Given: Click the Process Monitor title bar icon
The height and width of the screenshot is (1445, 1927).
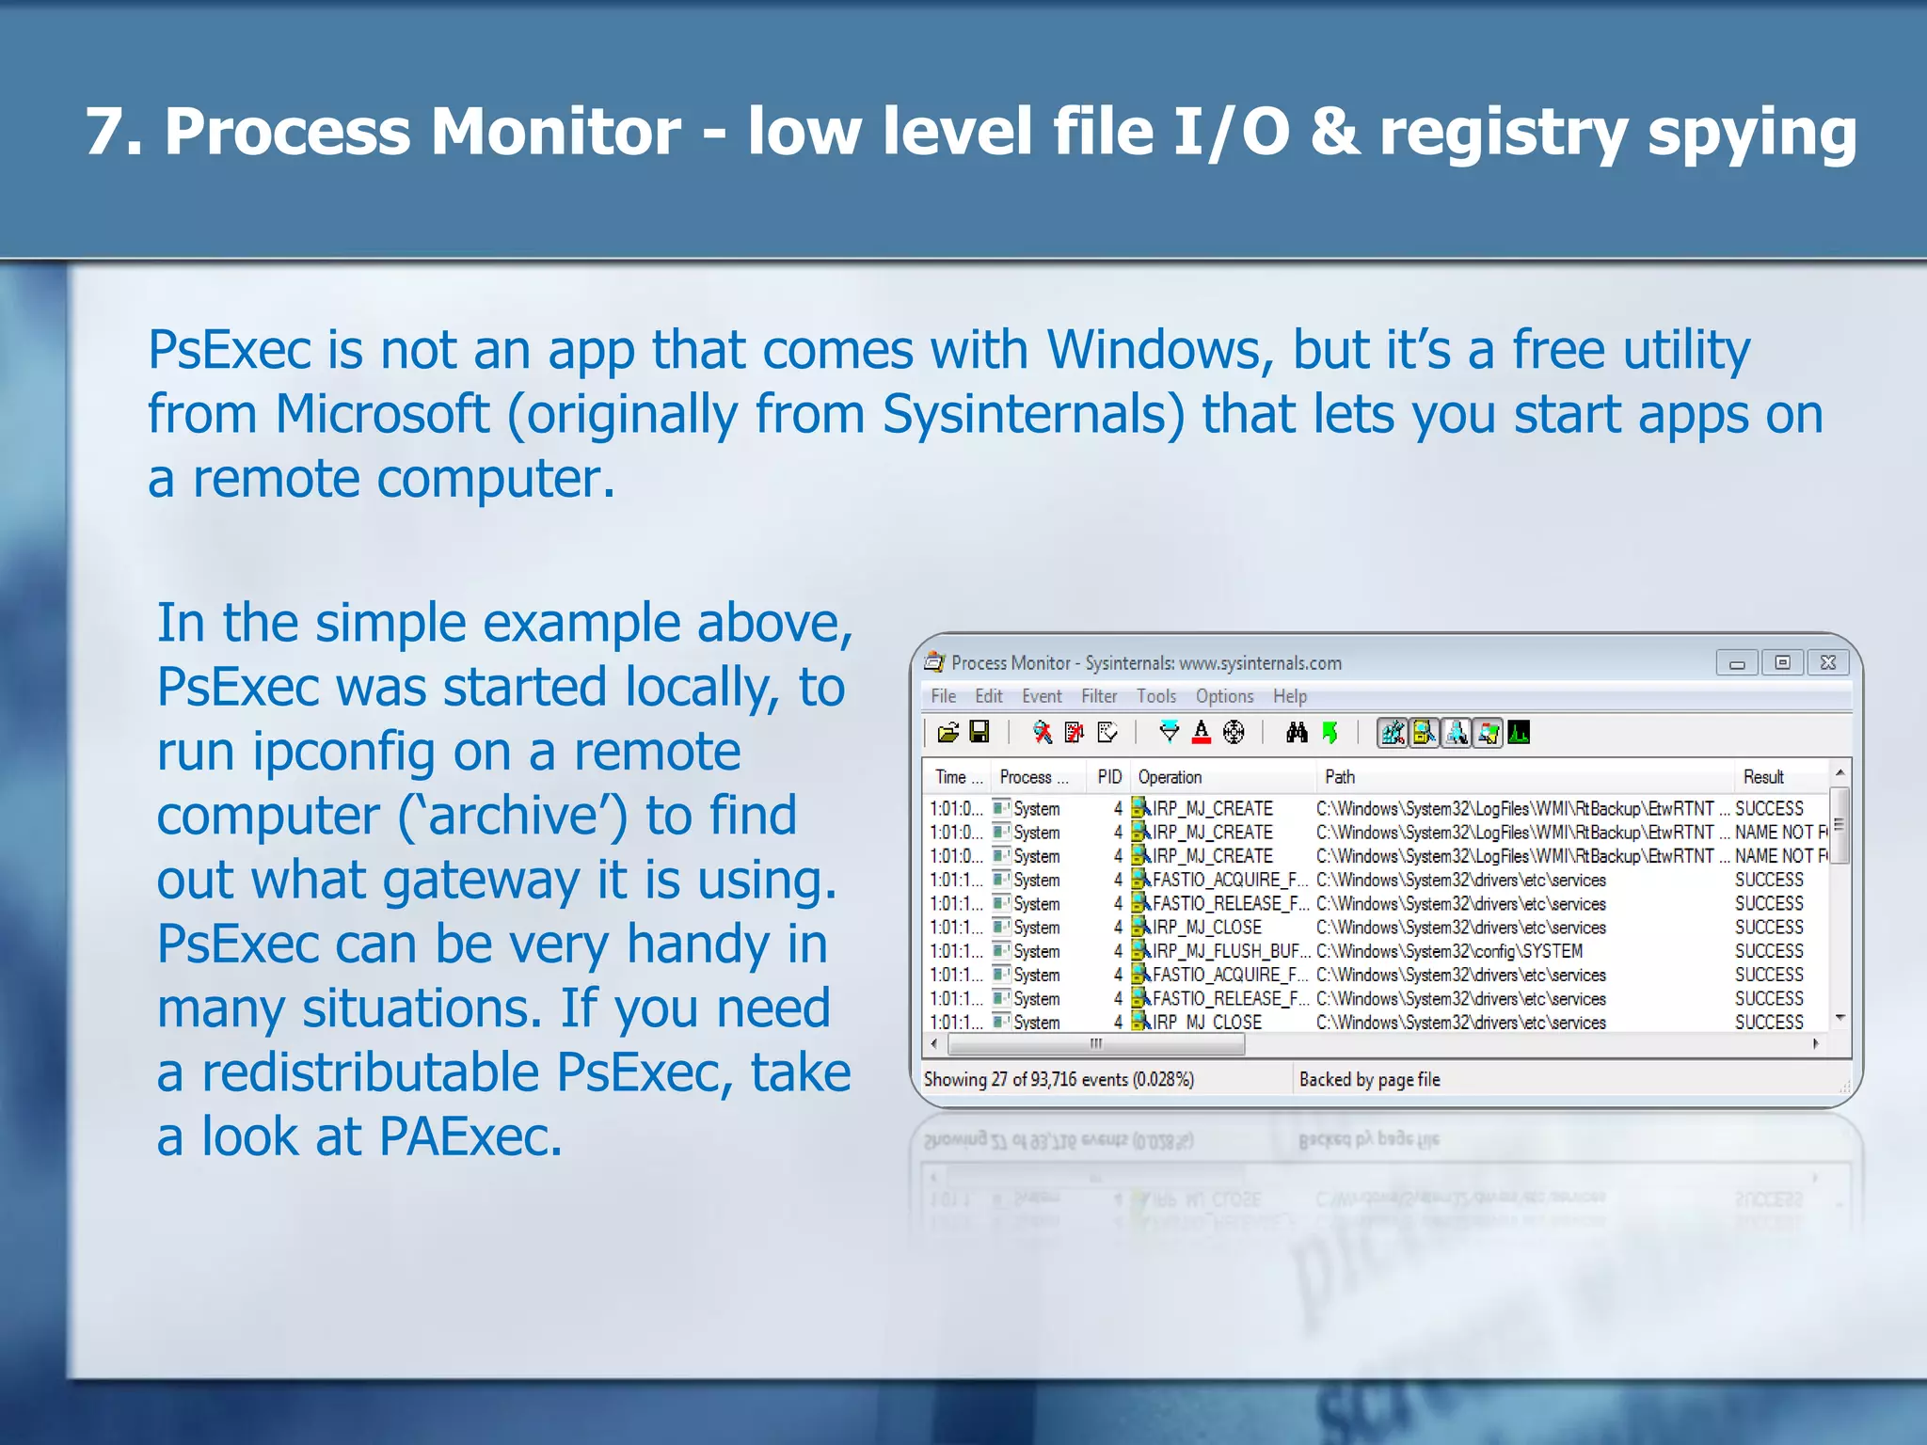Looking at the screenshot, I should coord(934,662).
